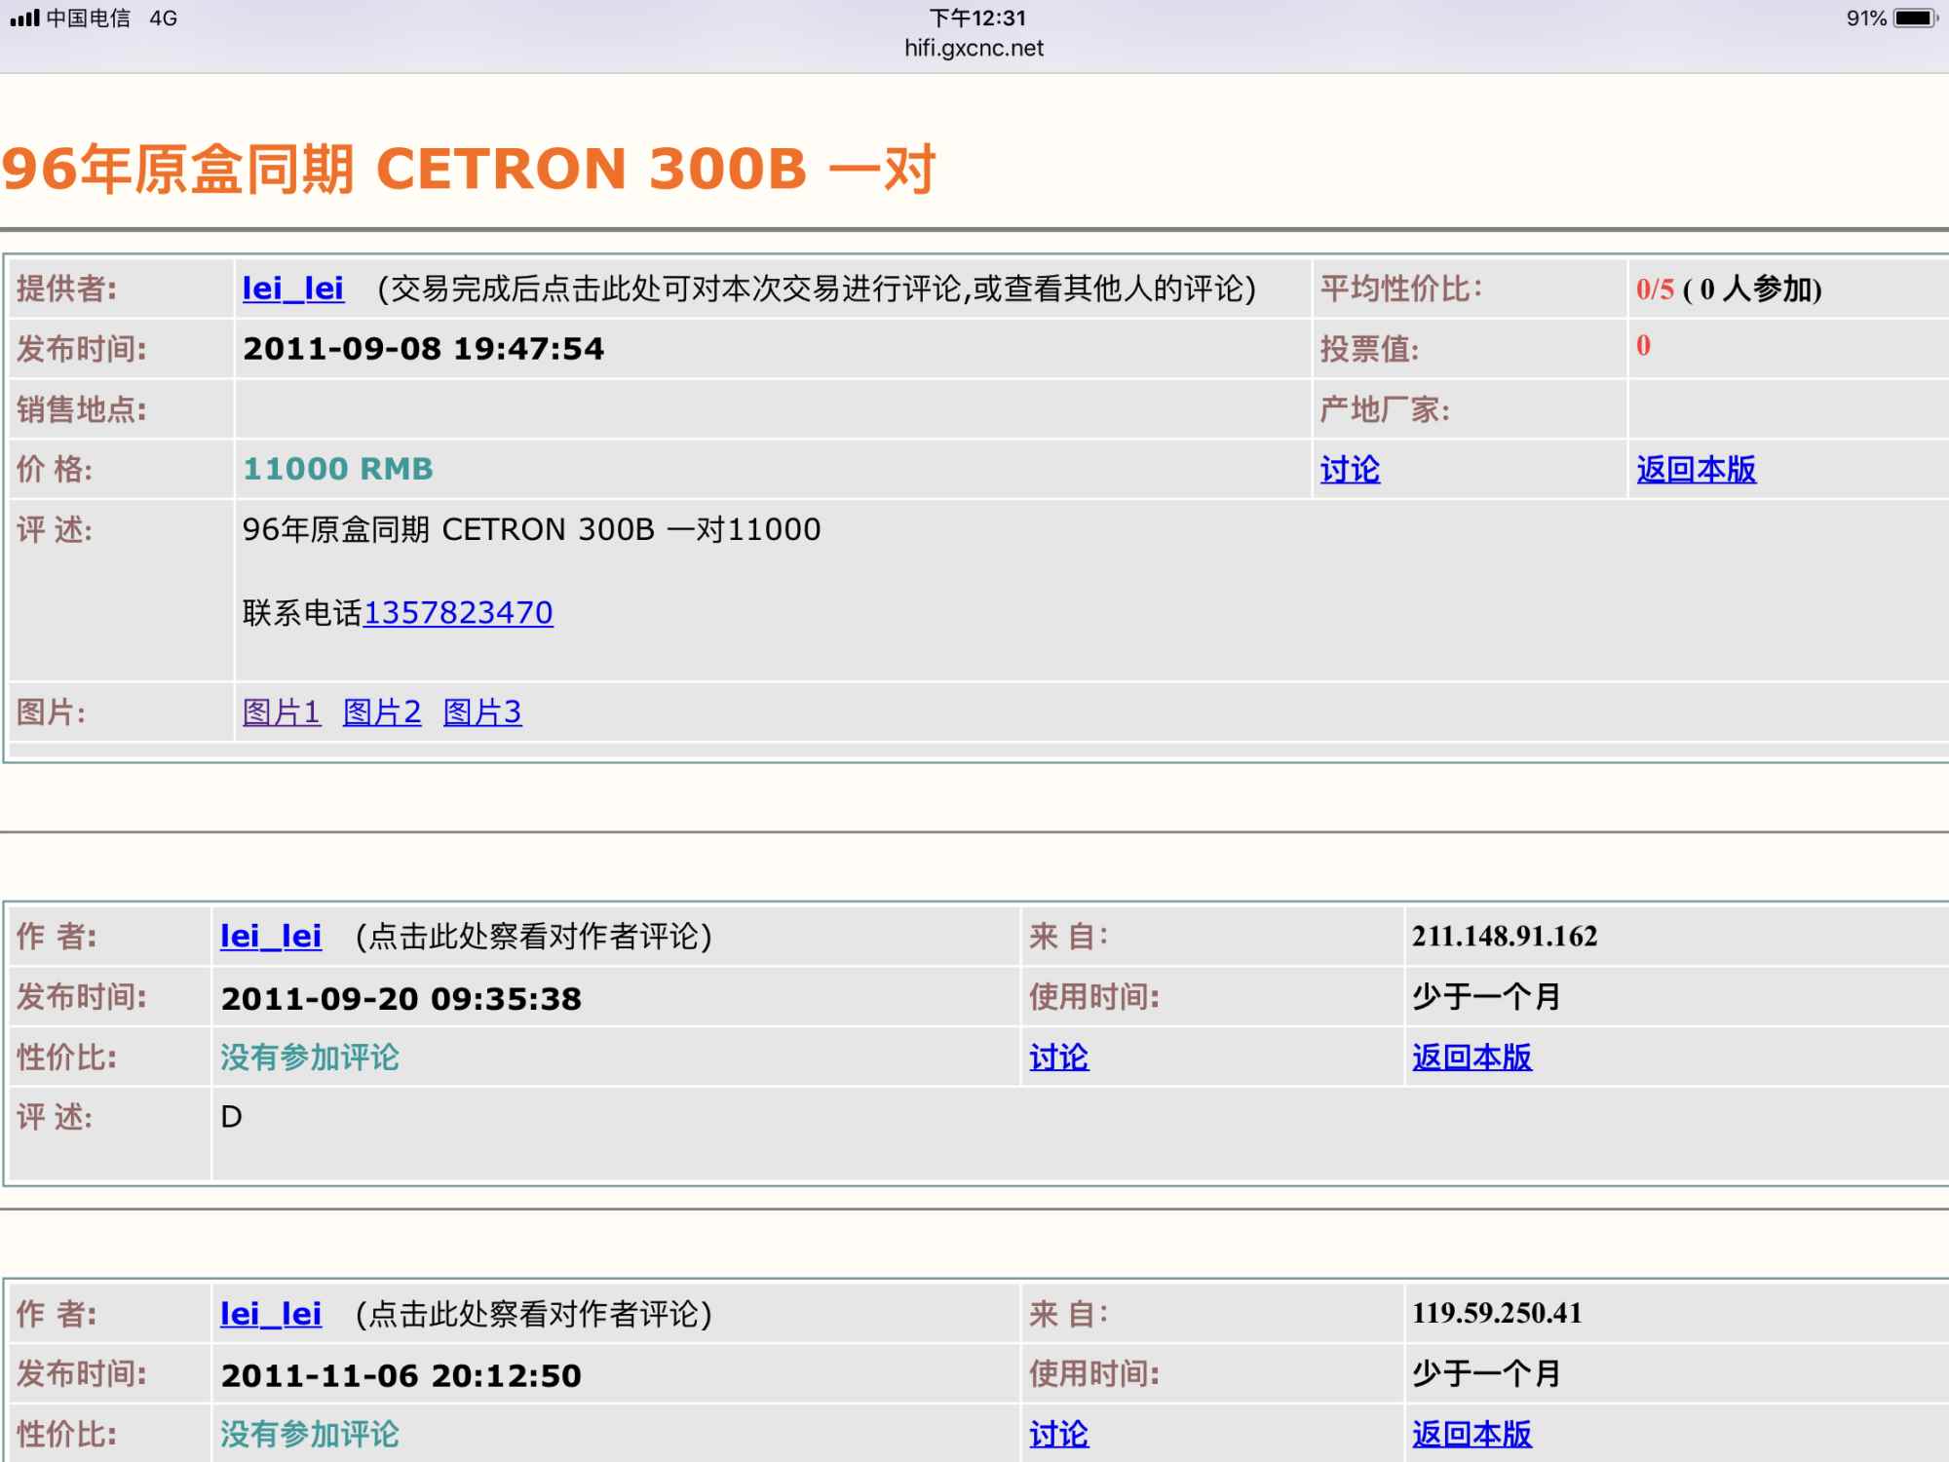This screenshot has height=1462, width=1949.
Task: Select timestamp 2011-09-20 09:35:38
Action: coord(401,998)
